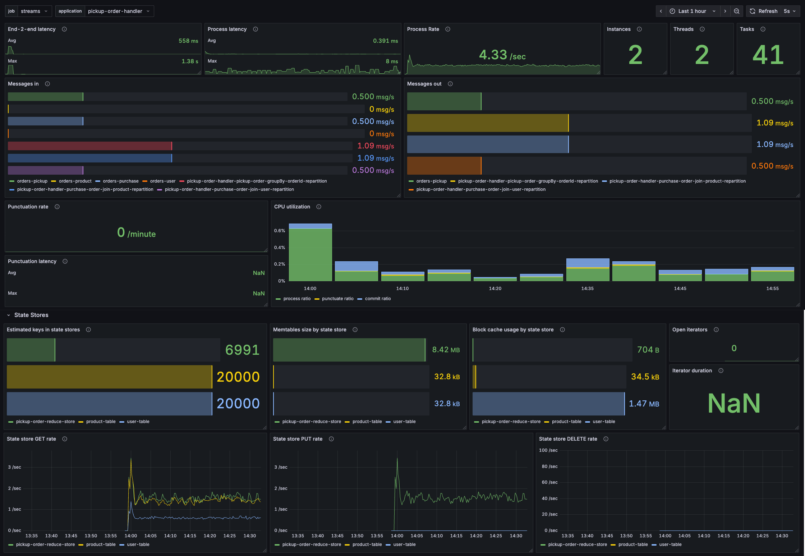The width and height of the screenshot is (805, 556).
Task: Open the job variable dropdown showing streams
Action: (x=34, y=11)
